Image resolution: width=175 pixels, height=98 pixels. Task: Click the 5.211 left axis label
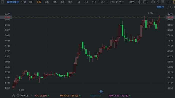coord(7,72)
